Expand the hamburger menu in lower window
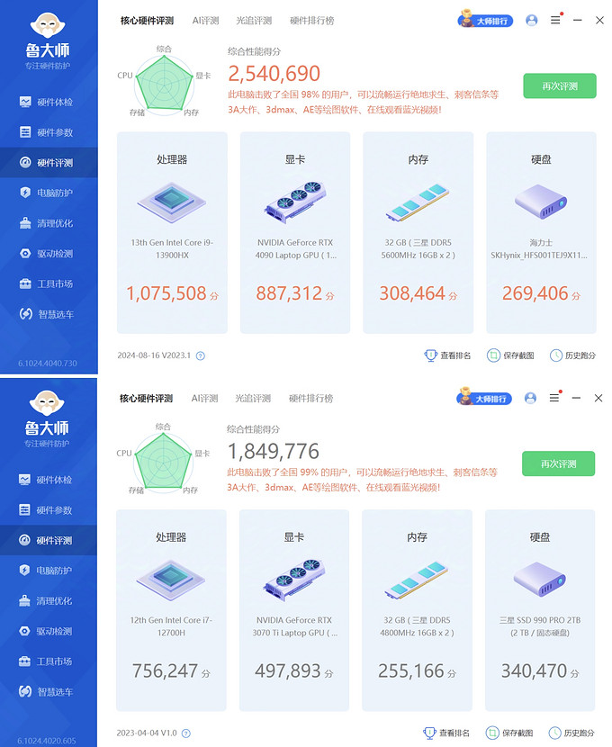The width and height of the screenshot is (612, 747). (x=554, y=398)
